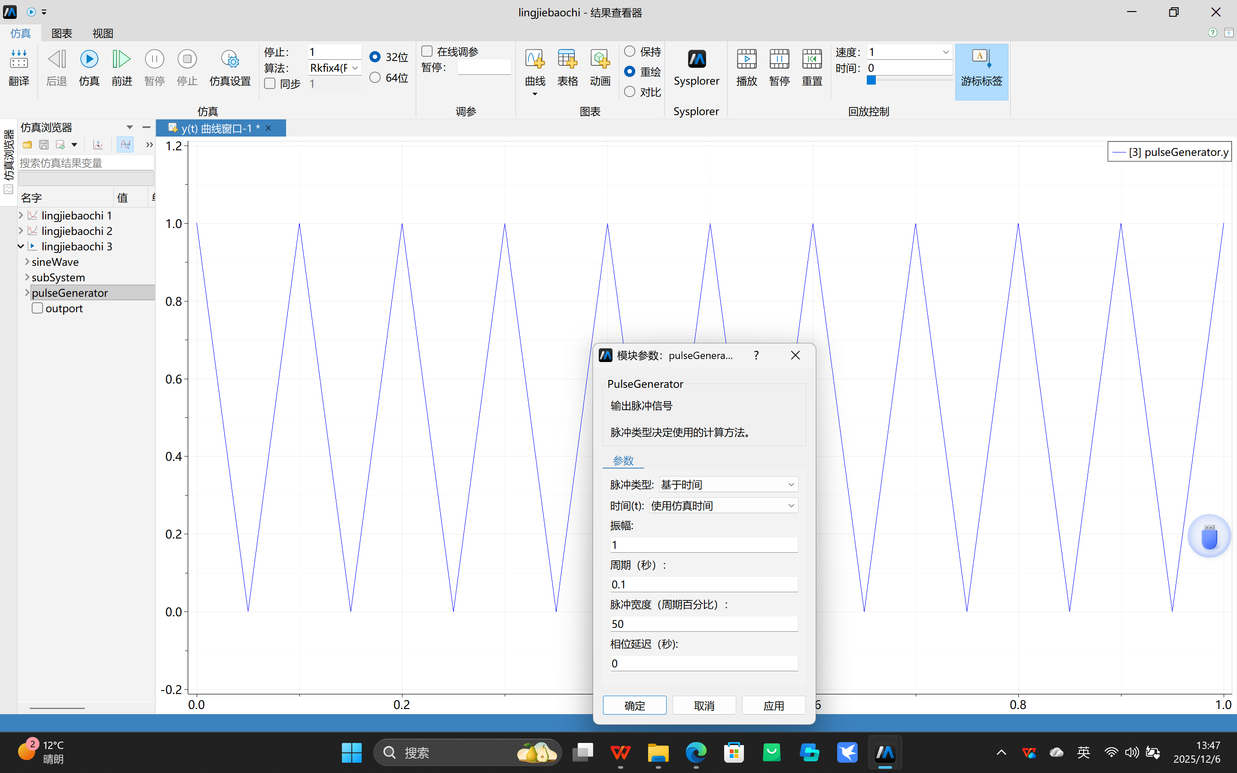Open Microsoft Edge from the taskbar
This screenshot has height=773, width=1237.
(696, 752)
